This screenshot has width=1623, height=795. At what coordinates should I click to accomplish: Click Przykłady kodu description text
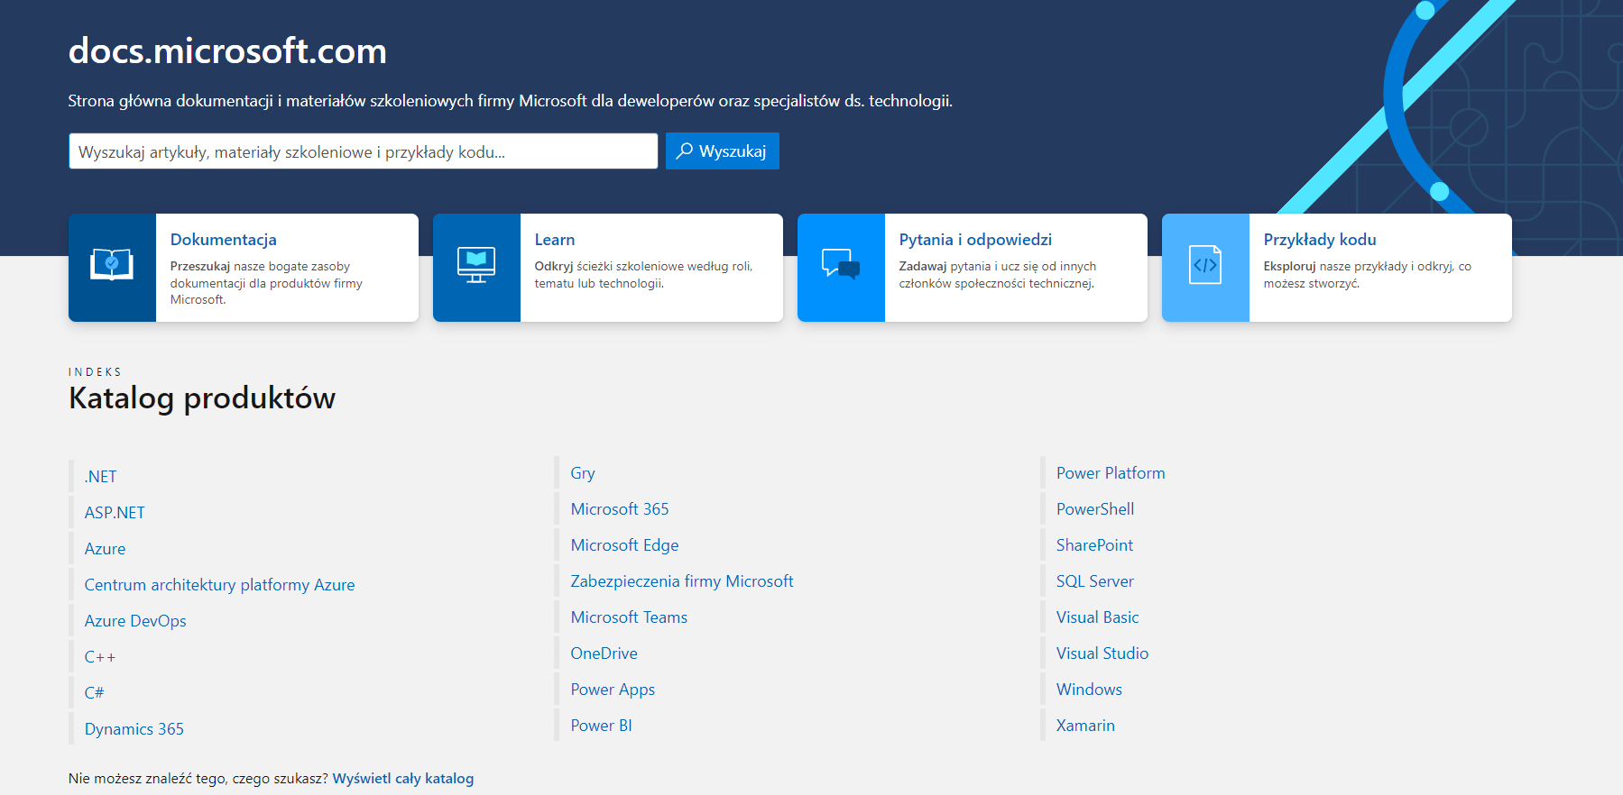tap(1368, 275)
